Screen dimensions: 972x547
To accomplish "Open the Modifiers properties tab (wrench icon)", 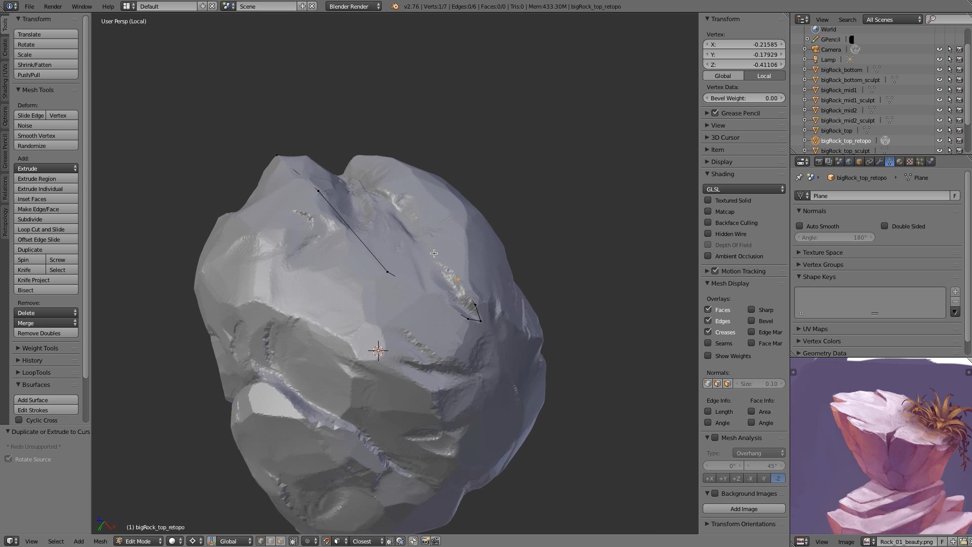I will [x=879, y=162].
